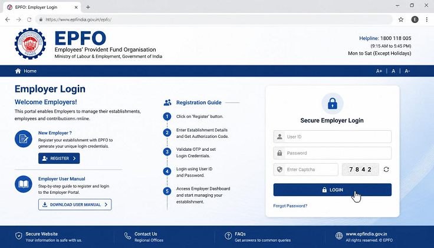The image size is (434, 248).
Task: Select step 2 circle in Registration Guide
Action: pos(167,133)
